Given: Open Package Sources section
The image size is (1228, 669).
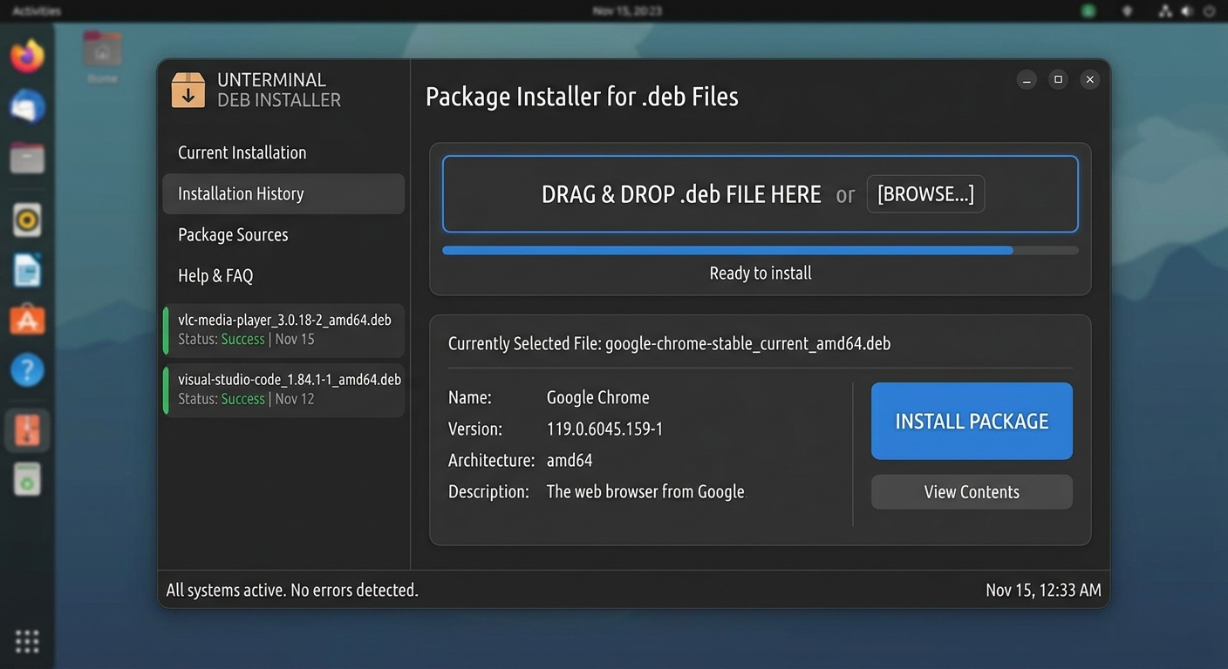Looking at the screenshot, I should [x=283, y=234].
